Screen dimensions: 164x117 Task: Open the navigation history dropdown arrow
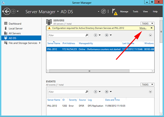pos(18,11)
